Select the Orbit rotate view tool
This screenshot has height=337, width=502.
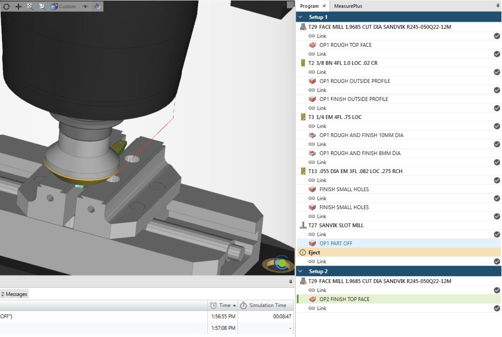[6, 6]
